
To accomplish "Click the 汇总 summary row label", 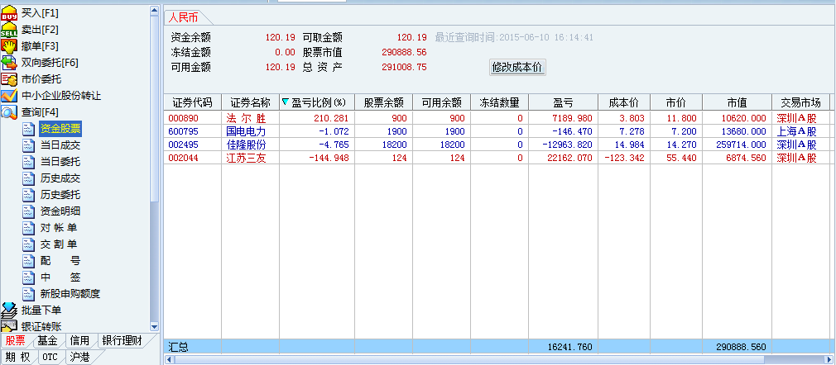I will tap(179, 347).
